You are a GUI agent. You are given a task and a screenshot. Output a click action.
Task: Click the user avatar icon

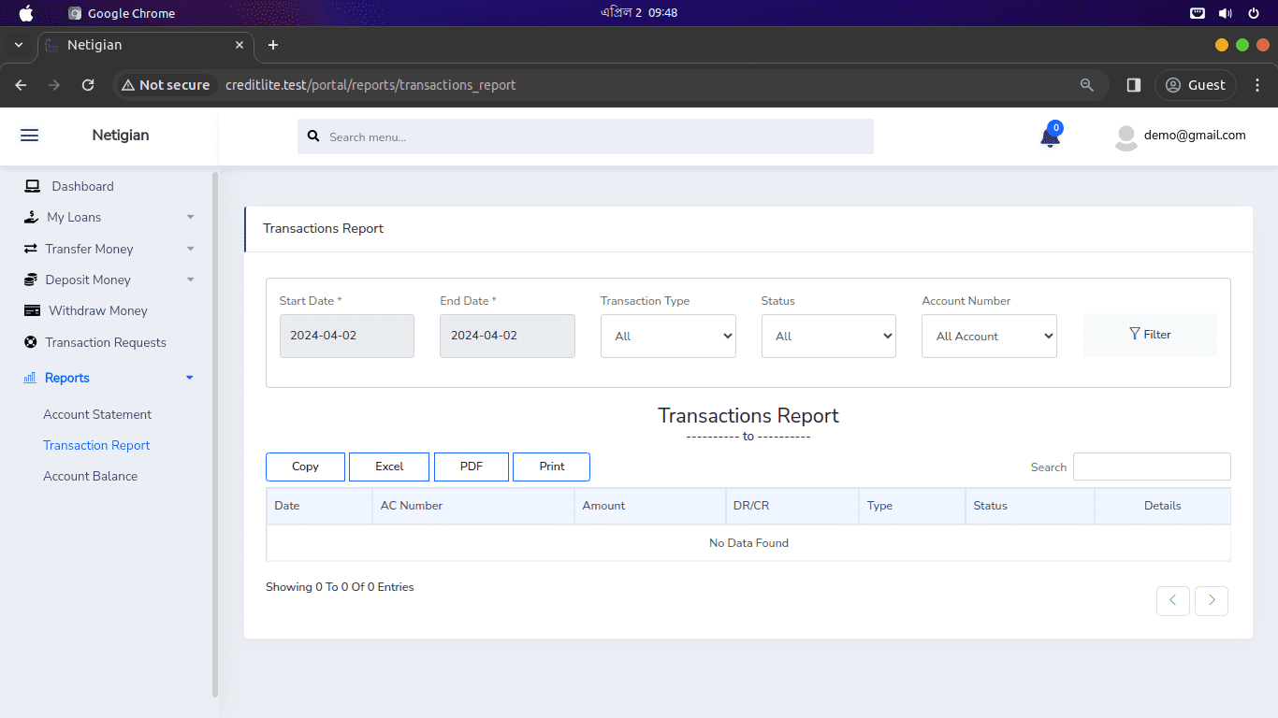pos(1126,137)
